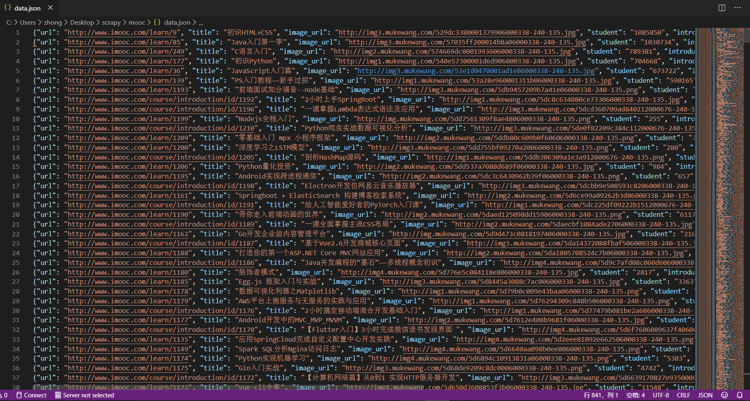Open image link 529dc3380001379906000338-240-135.jpg
This screenshot has height=401, width=750.
[x=458, y=32]
